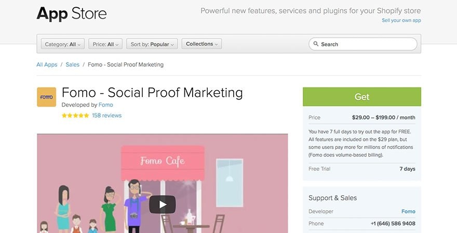Open the Sales breadcrumb link

72,65
